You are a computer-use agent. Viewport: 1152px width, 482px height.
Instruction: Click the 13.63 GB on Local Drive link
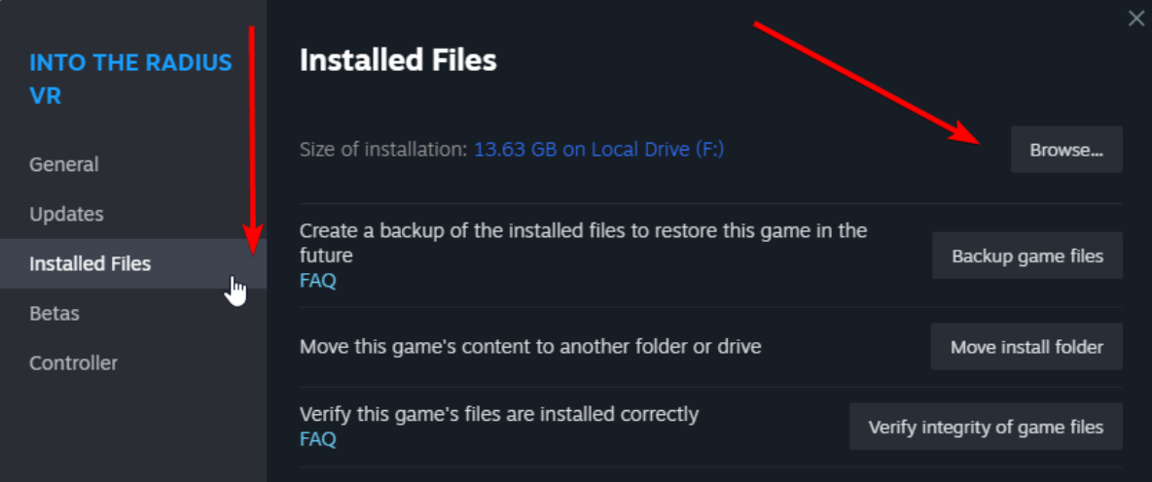point(598,150)
